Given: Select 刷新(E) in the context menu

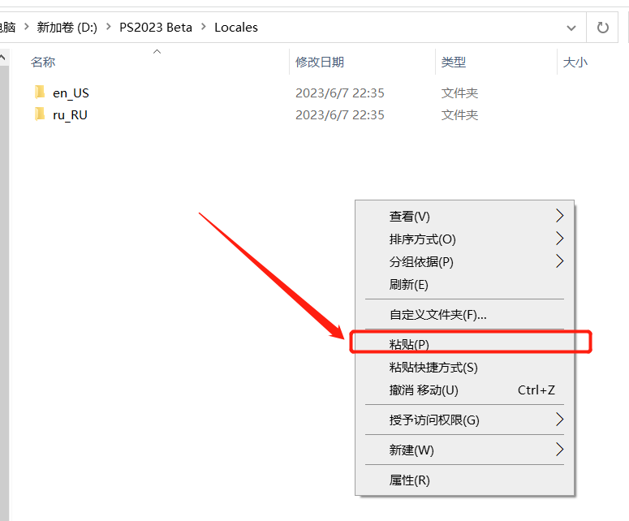Looking at the screenshot, I should pos(408,284).
